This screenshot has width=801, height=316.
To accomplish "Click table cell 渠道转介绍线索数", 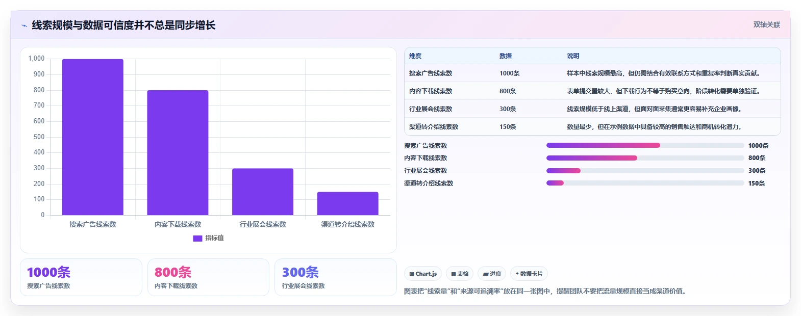I will point(434,127).
